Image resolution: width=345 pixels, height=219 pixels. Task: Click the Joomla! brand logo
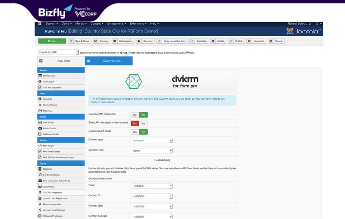304,31
